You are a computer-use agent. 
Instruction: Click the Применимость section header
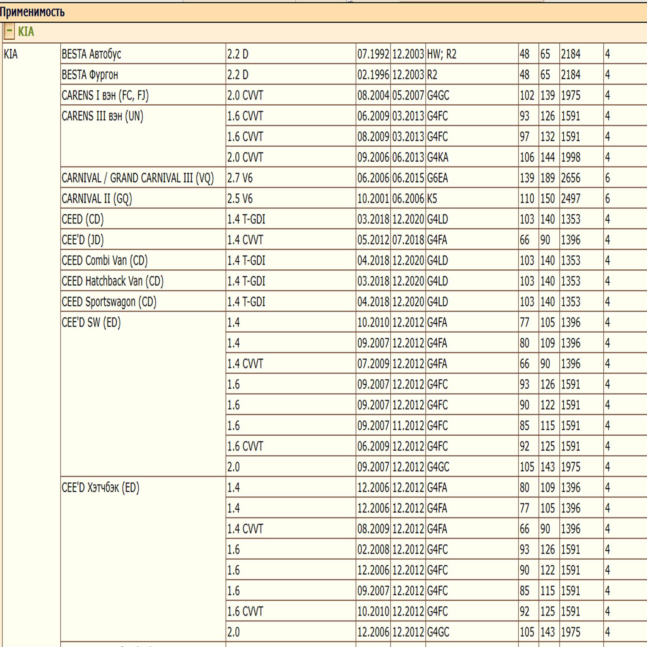click(x=32, y=12)
